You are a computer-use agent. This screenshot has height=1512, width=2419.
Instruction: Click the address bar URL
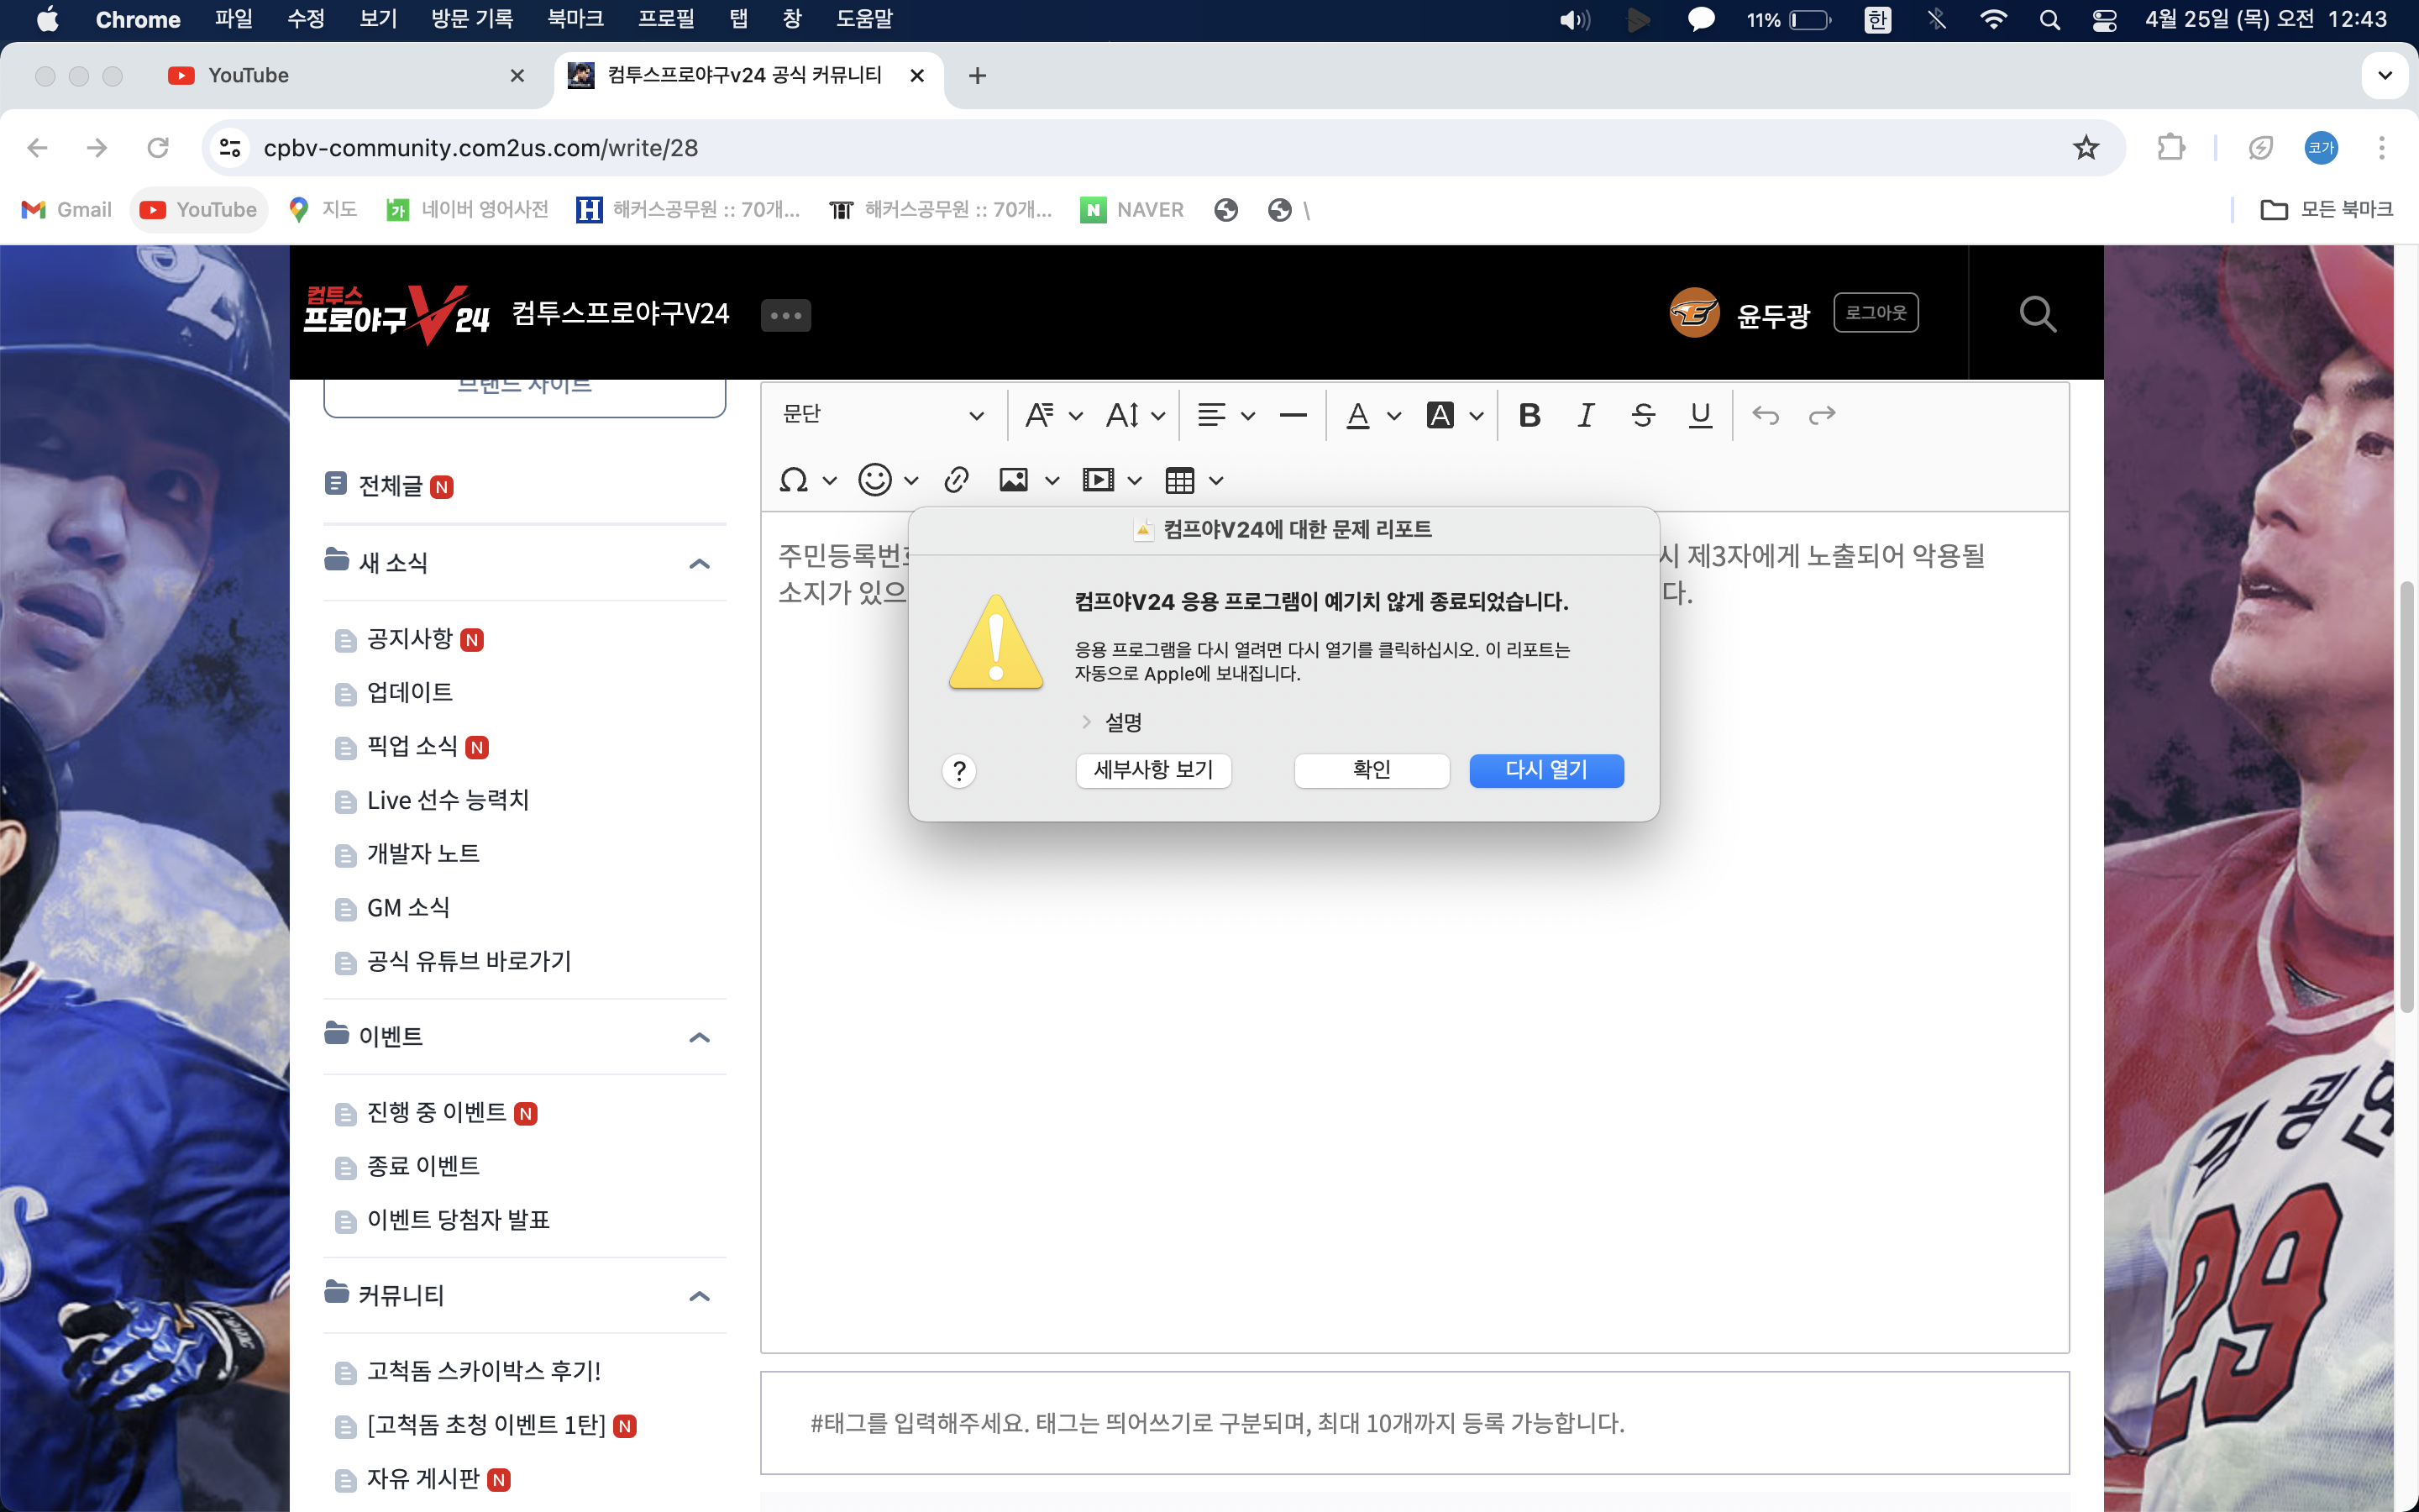coord(480,148)
